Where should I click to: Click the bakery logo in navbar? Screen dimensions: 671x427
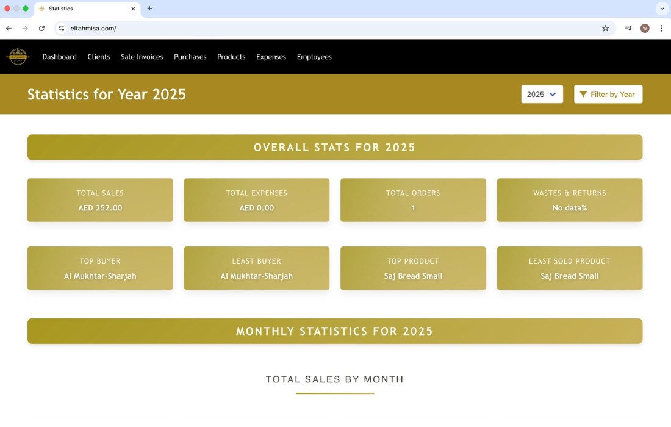18,57
